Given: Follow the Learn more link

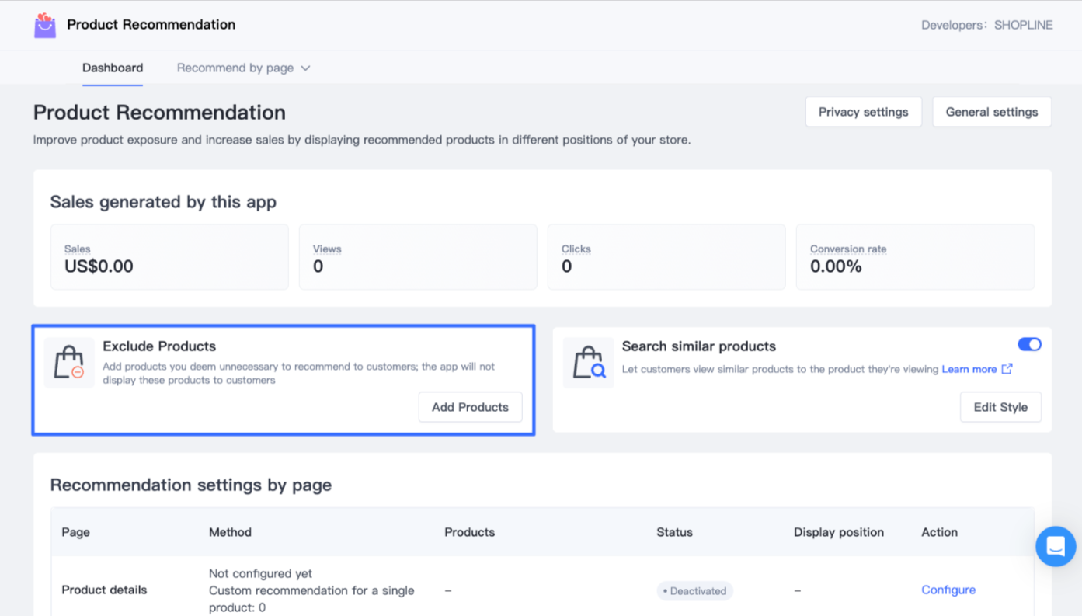Looking at the screenshot, I should point(969,369).
